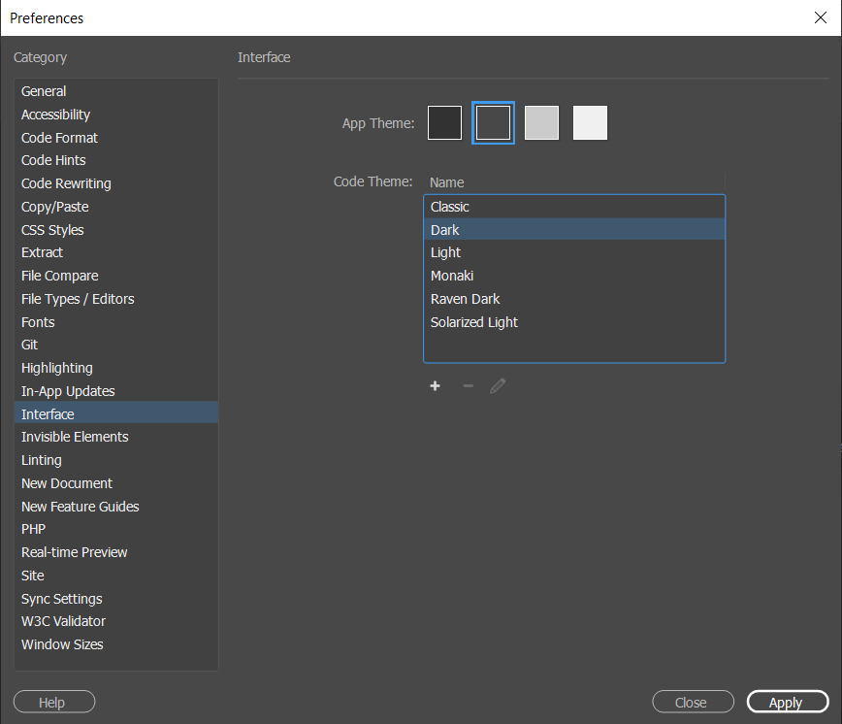This screenshot has width=842, height=724.
Task: Click the remove code theme icon
Action: point(468,385)
